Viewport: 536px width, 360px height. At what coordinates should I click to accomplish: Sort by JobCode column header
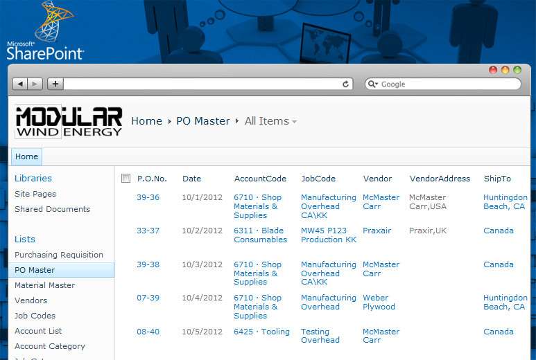[x=318, y=179]
